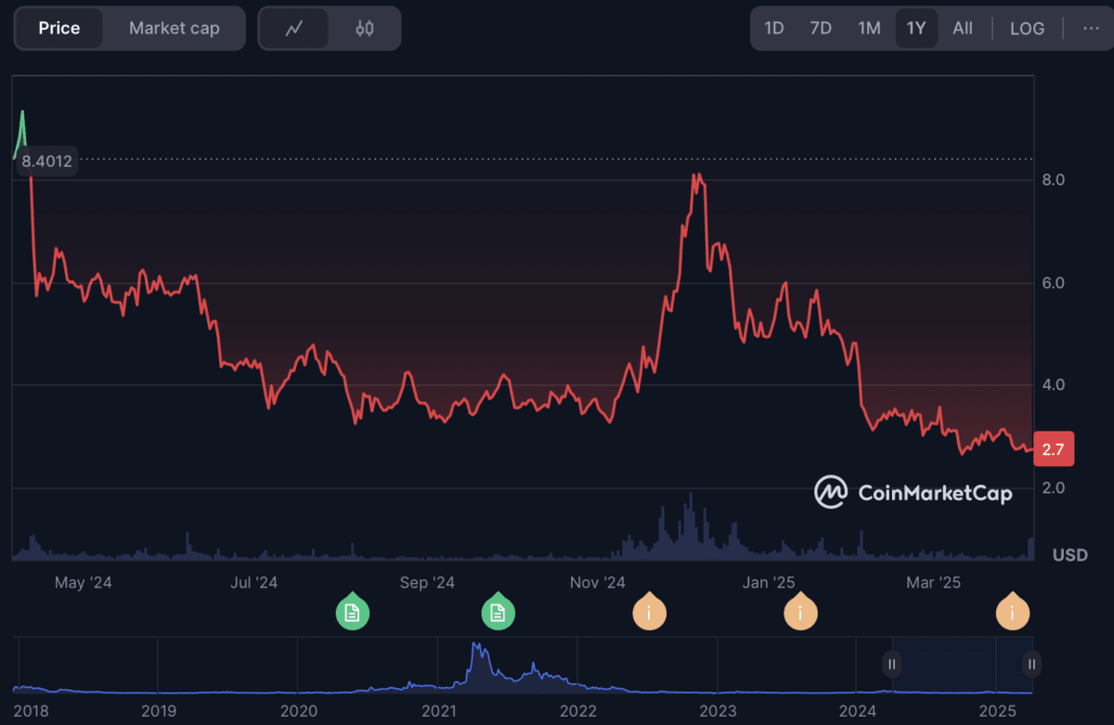Set the time range to 7D
1114x725 pixels.
tap(821, 29)
